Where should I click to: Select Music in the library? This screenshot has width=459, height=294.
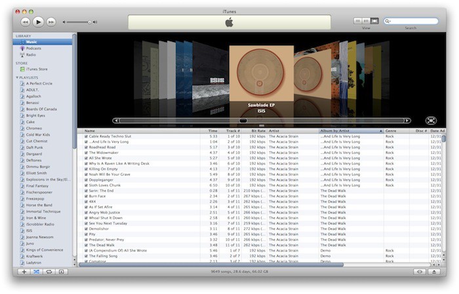click(43, 42)
